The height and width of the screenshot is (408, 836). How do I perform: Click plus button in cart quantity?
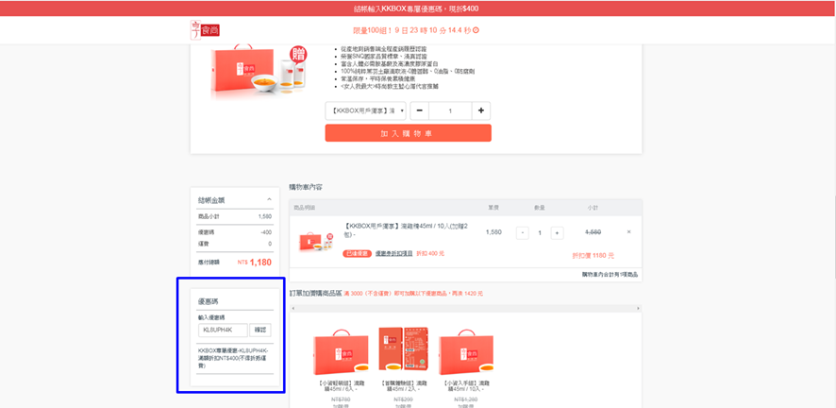pos(557,232)
